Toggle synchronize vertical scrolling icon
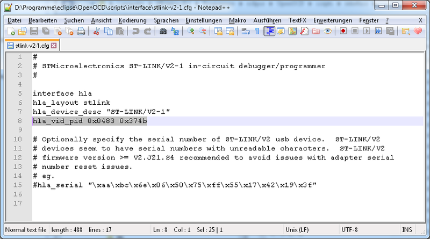This screenshot has height=239, width=430. click(x=218, y=31)
